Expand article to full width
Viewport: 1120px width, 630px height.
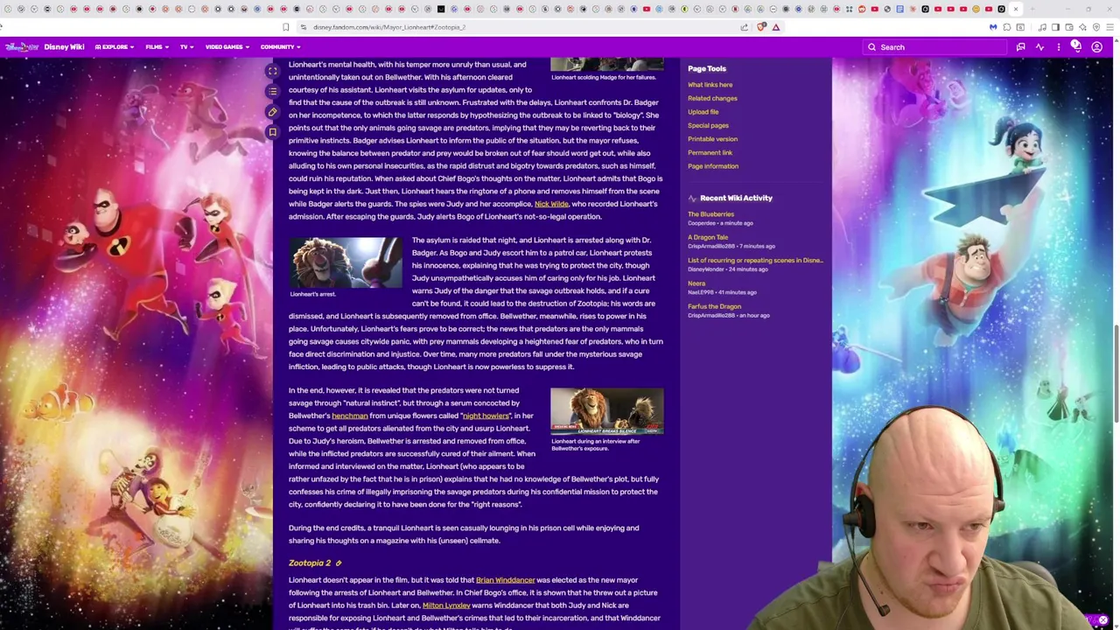(272, 72)
